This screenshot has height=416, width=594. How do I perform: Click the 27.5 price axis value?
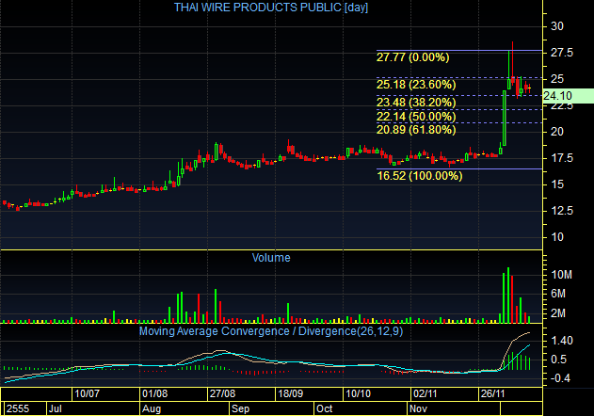pyautogui.click(x=562, y=53)
